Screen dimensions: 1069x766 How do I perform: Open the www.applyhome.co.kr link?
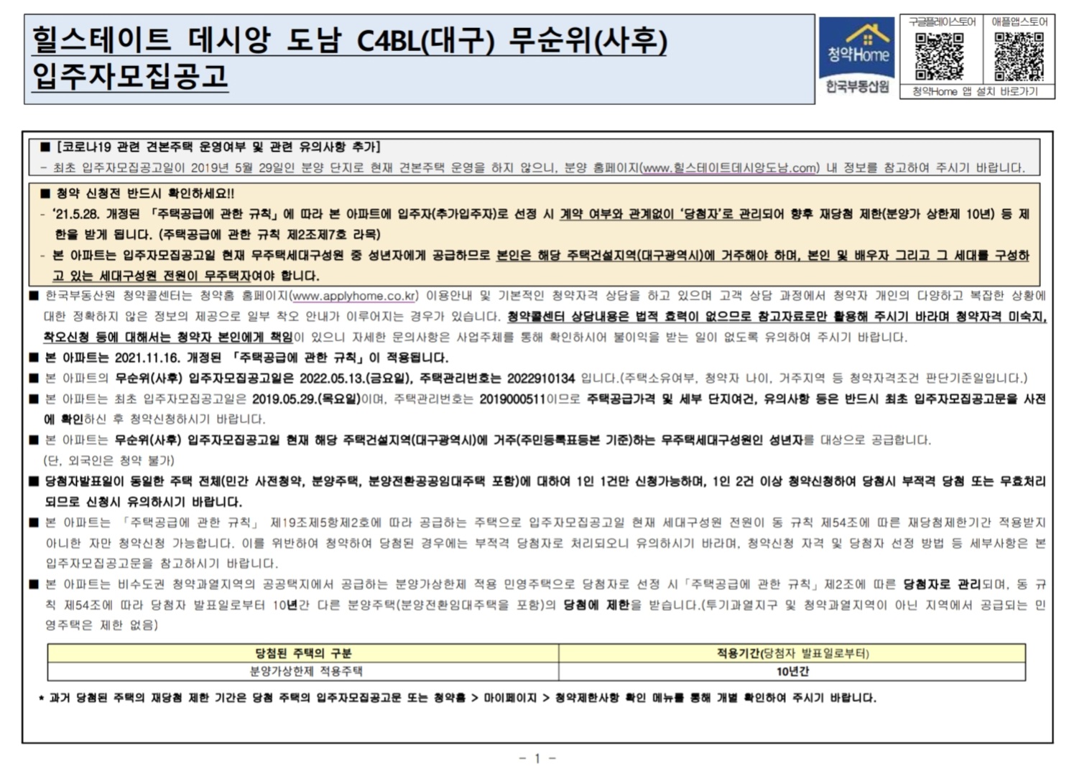[x=354, y=296]
